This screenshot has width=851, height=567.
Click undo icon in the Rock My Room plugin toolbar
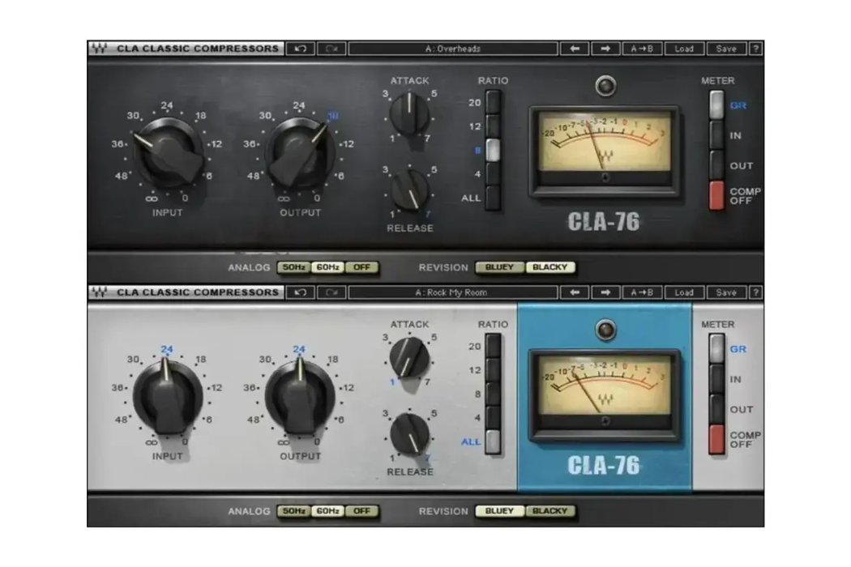[300, 292]
